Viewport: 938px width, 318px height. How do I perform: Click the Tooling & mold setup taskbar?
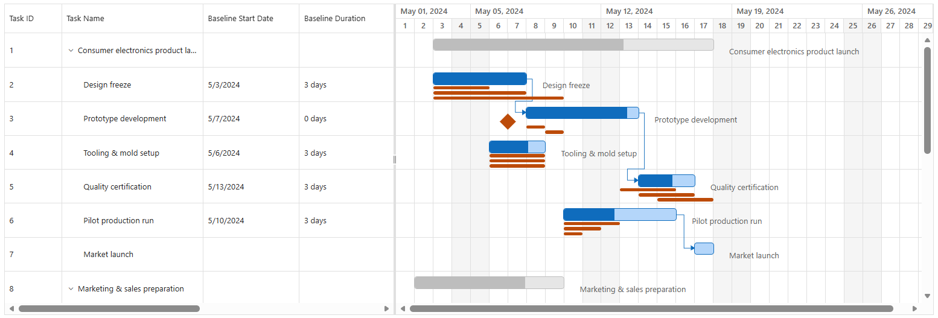(x=517, y=147)
